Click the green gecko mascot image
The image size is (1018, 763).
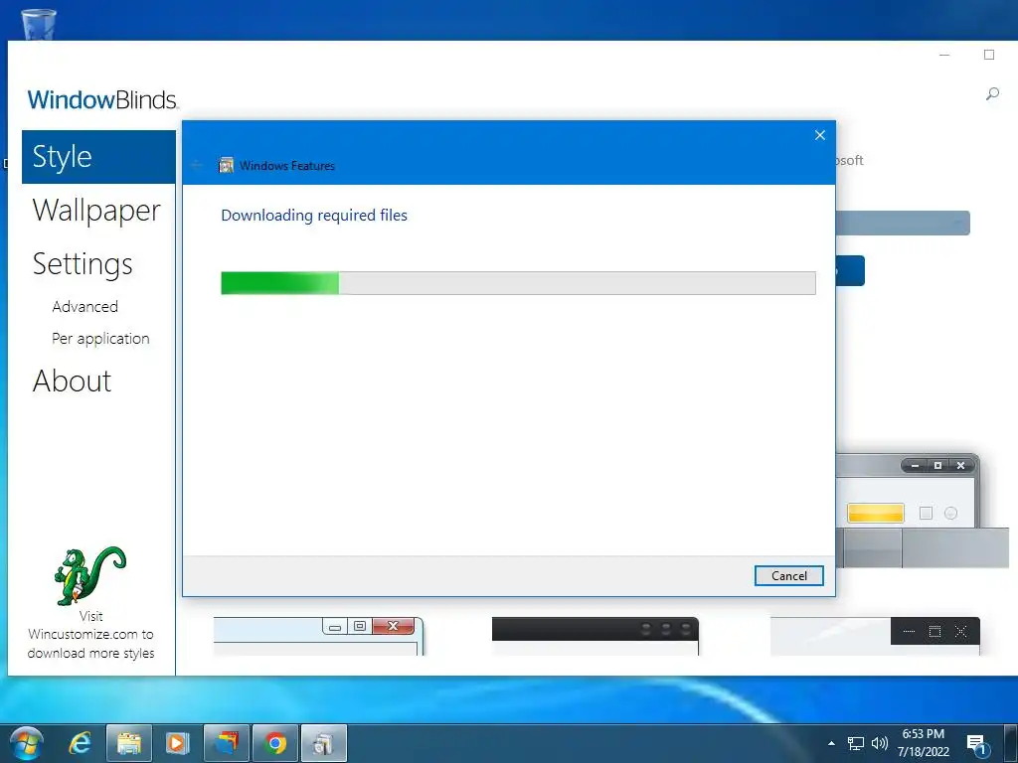tap(89, 575)
